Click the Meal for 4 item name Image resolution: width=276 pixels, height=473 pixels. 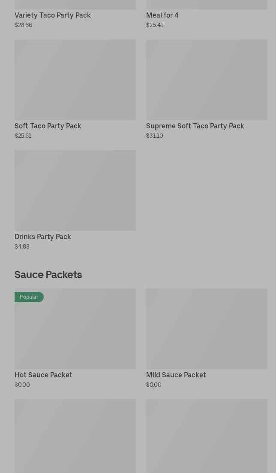tap(162, 15)
